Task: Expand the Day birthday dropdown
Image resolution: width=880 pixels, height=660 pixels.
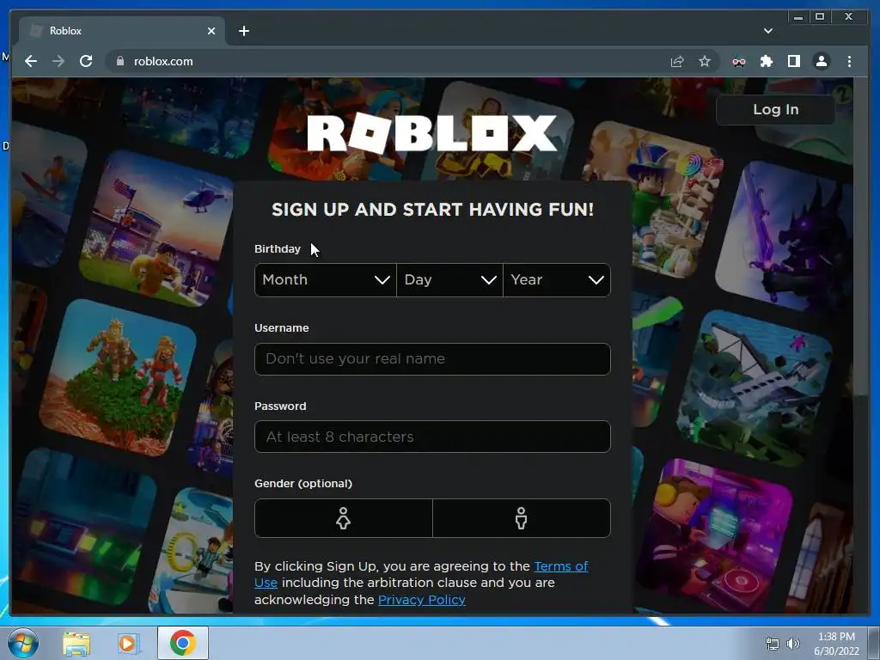Action: [449, 280]
